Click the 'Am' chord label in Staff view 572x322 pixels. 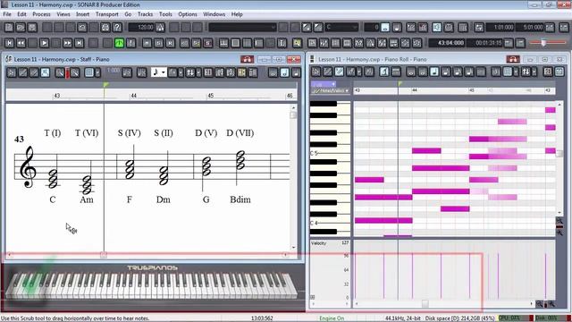point(87,199)
